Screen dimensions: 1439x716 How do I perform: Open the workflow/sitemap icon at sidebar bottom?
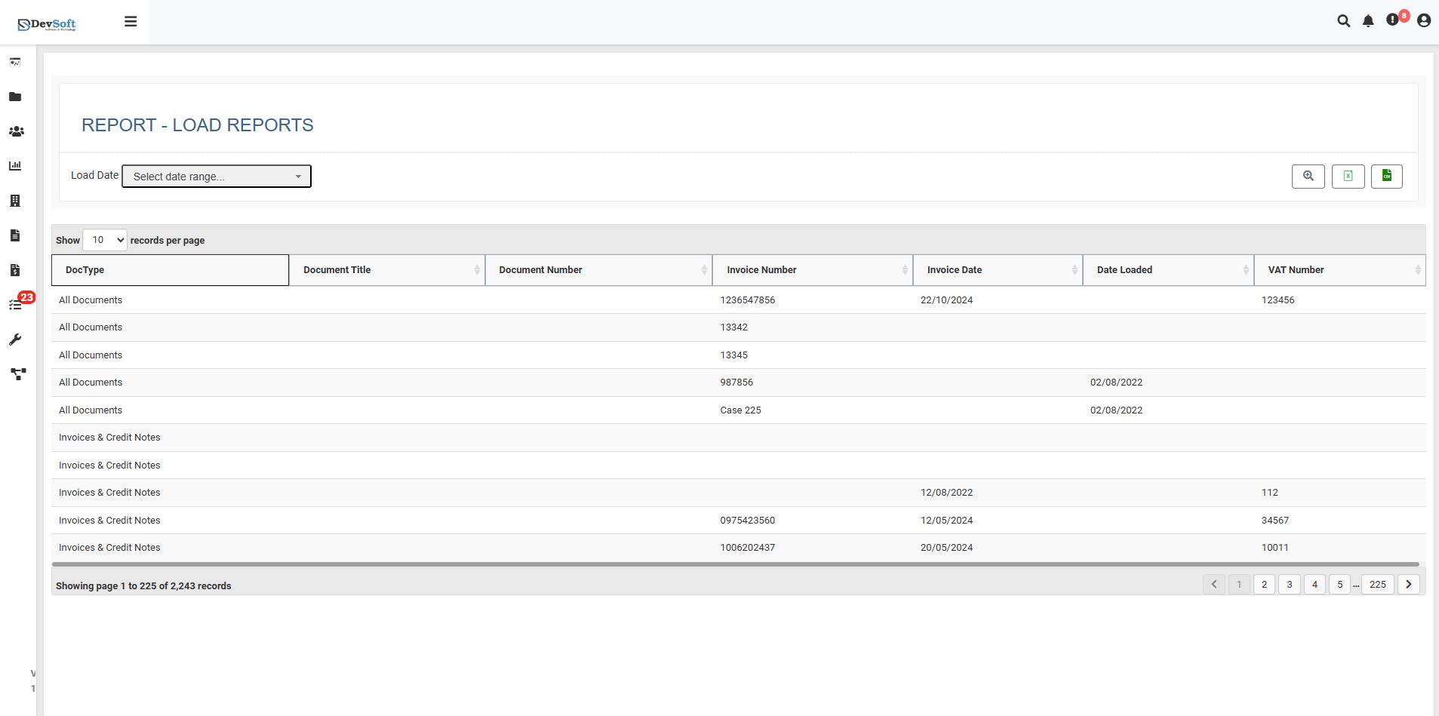(17, 374)
